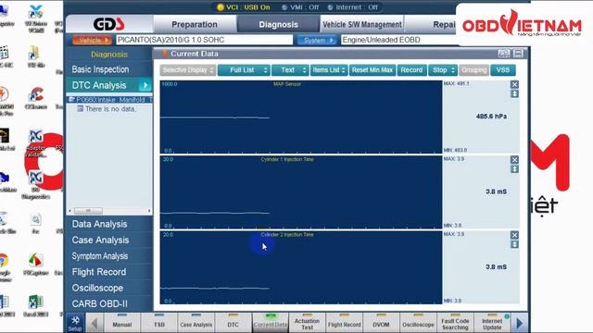593x333 pixels.
Task: Open the Manual tool
Action: [x=121, y=323]
